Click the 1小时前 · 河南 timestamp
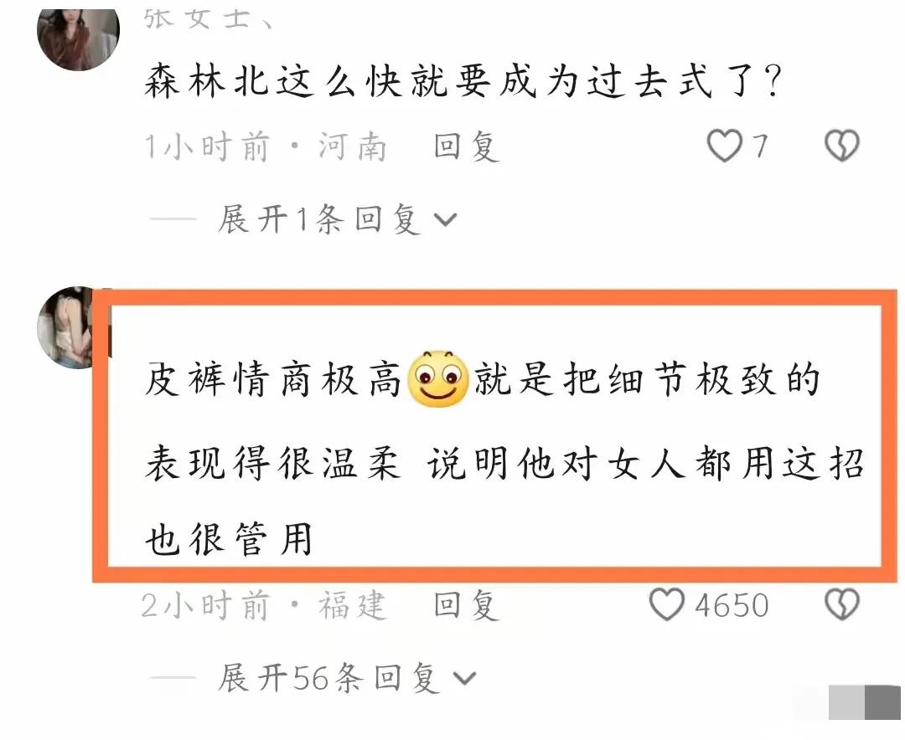The width and height of the screenshot is (905, 740). tap(265, 146)
